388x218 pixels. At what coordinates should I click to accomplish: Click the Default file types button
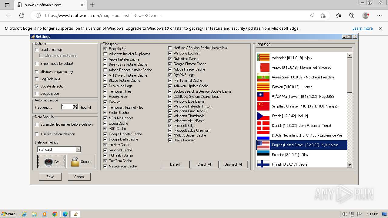175,164
